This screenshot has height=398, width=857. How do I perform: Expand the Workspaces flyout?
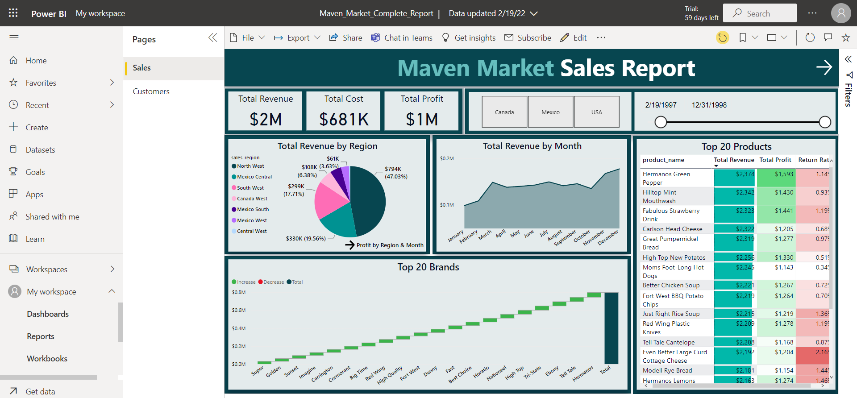[112, 269]
